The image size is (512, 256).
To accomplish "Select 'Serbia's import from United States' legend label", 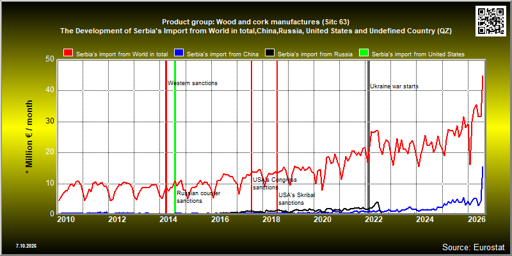I will pos(418,54).
